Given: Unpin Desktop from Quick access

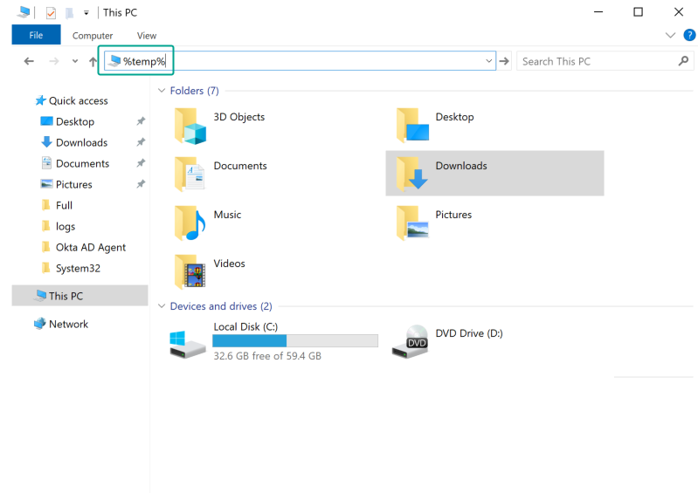Looking at the screenshot, I should [x=141, y=122].
